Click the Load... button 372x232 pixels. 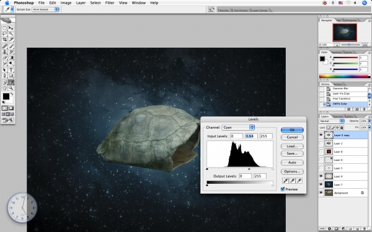click(292, 146)
